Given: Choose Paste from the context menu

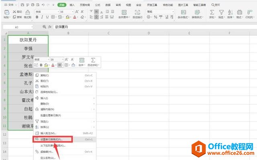Looking at the screenshot, I should 65,86.
